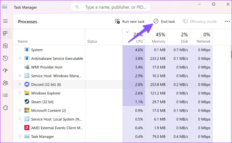Image resolution: width=232 pixels, height=143 pixels.
Task: Open the three-dots more options menu
Action: point(227,22)
